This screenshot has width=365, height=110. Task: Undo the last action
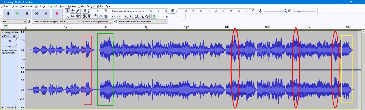(113, 16)
